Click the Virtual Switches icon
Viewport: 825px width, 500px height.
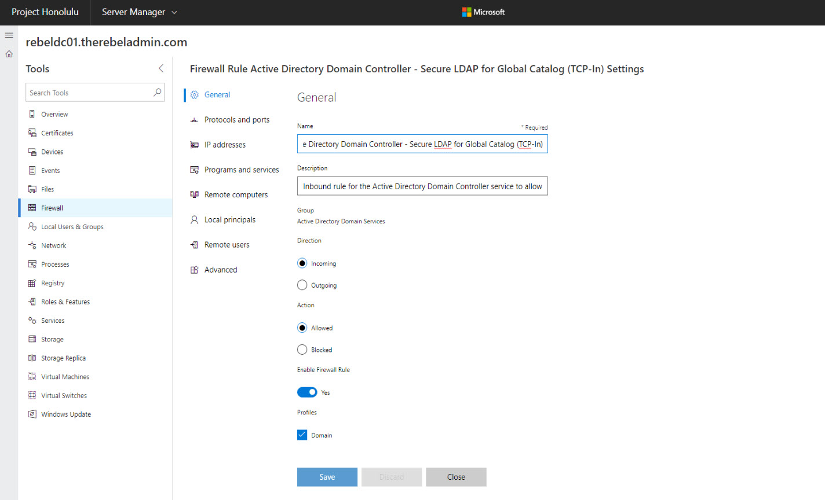[32, 395]
